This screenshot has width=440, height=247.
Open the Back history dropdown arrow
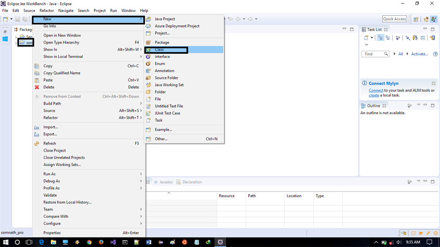click(x=244, y=19)
